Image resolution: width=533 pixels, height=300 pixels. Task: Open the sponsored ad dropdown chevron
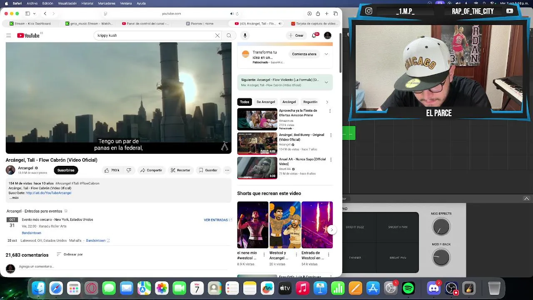point(326,54)
